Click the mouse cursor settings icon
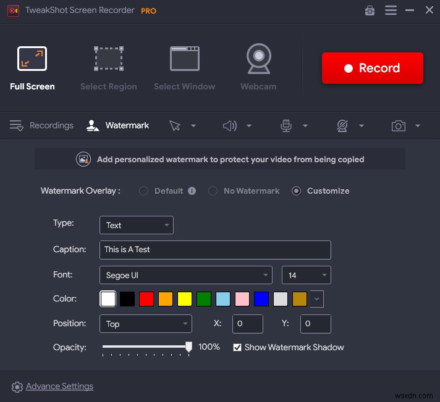Viewport: 440px width, 402px height. click(x=174, y=126)
